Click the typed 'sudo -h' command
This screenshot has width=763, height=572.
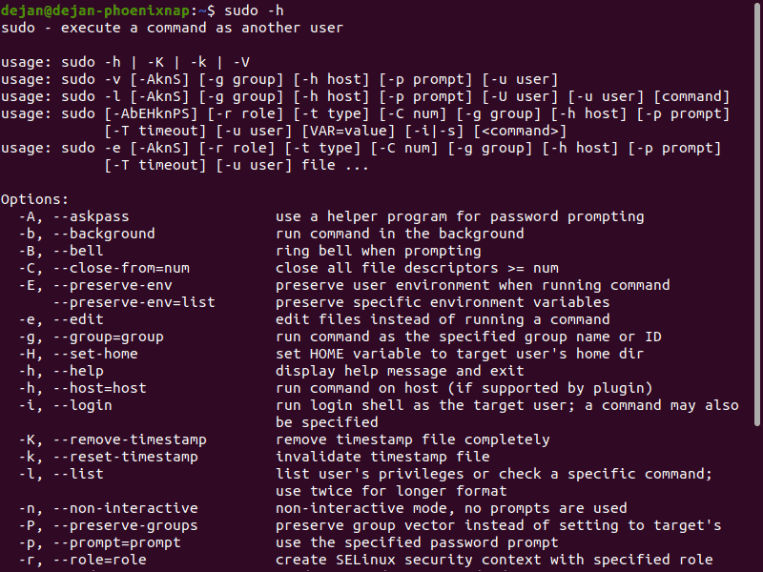point(254,10)
